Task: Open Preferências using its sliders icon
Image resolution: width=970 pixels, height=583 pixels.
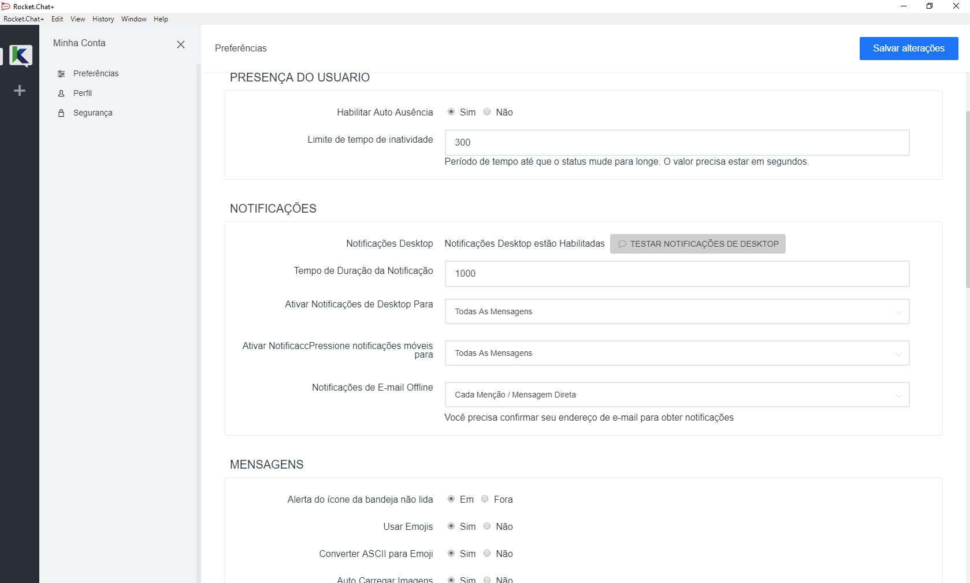Action: 61,73
